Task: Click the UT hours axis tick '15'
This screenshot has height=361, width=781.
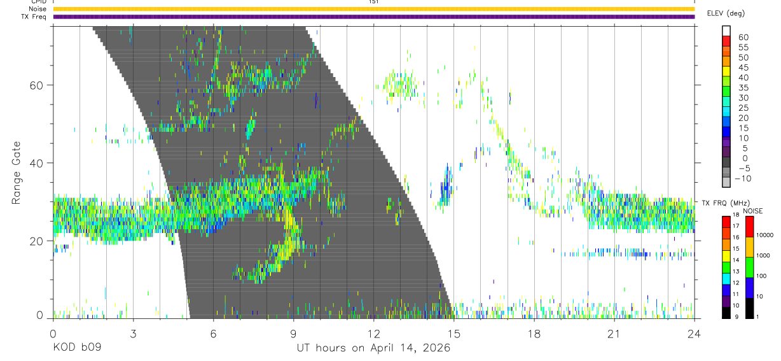Action: 453,333
